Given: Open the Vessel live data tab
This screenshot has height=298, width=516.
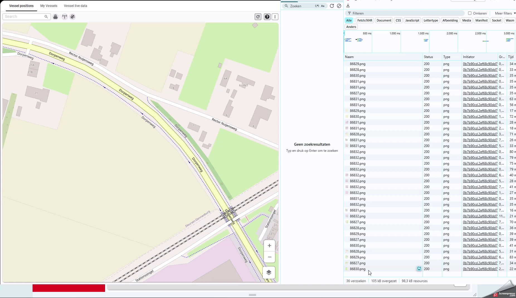Looking at the screenshot, I should point(76,6).
